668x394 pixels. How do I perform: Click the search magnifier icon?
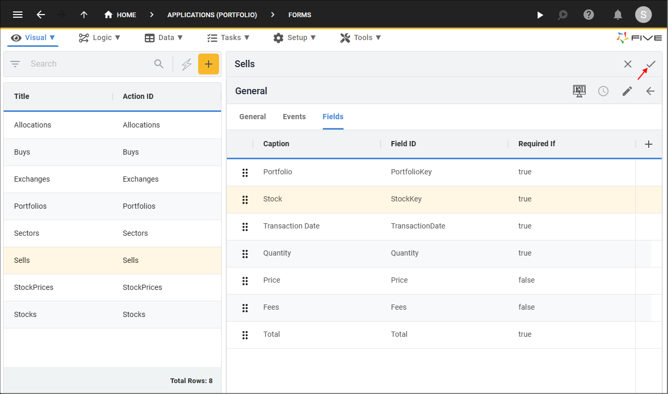pyautogui.click(x=159, y=64)
